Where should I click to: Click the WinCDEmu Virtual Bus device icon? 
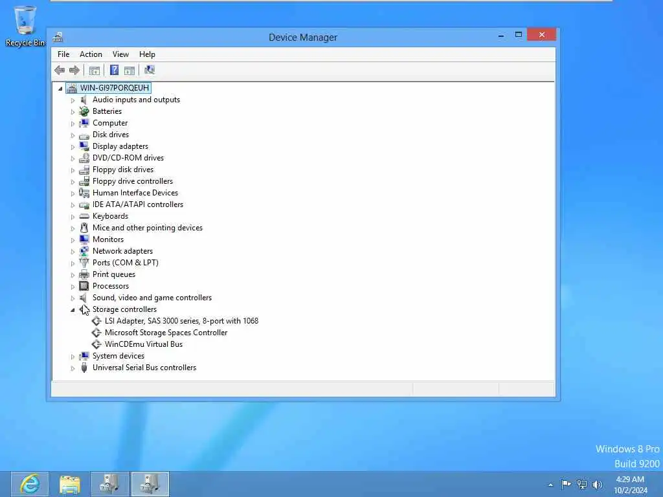[x=96, y=344]
